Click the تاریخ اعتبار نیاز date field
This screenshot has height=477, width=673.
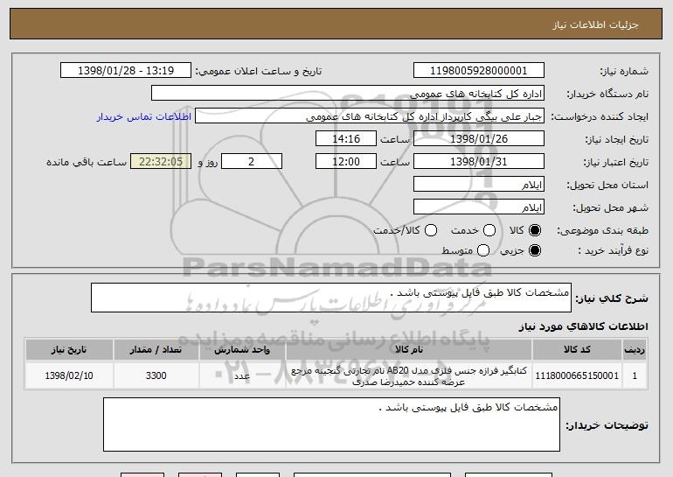477,162
